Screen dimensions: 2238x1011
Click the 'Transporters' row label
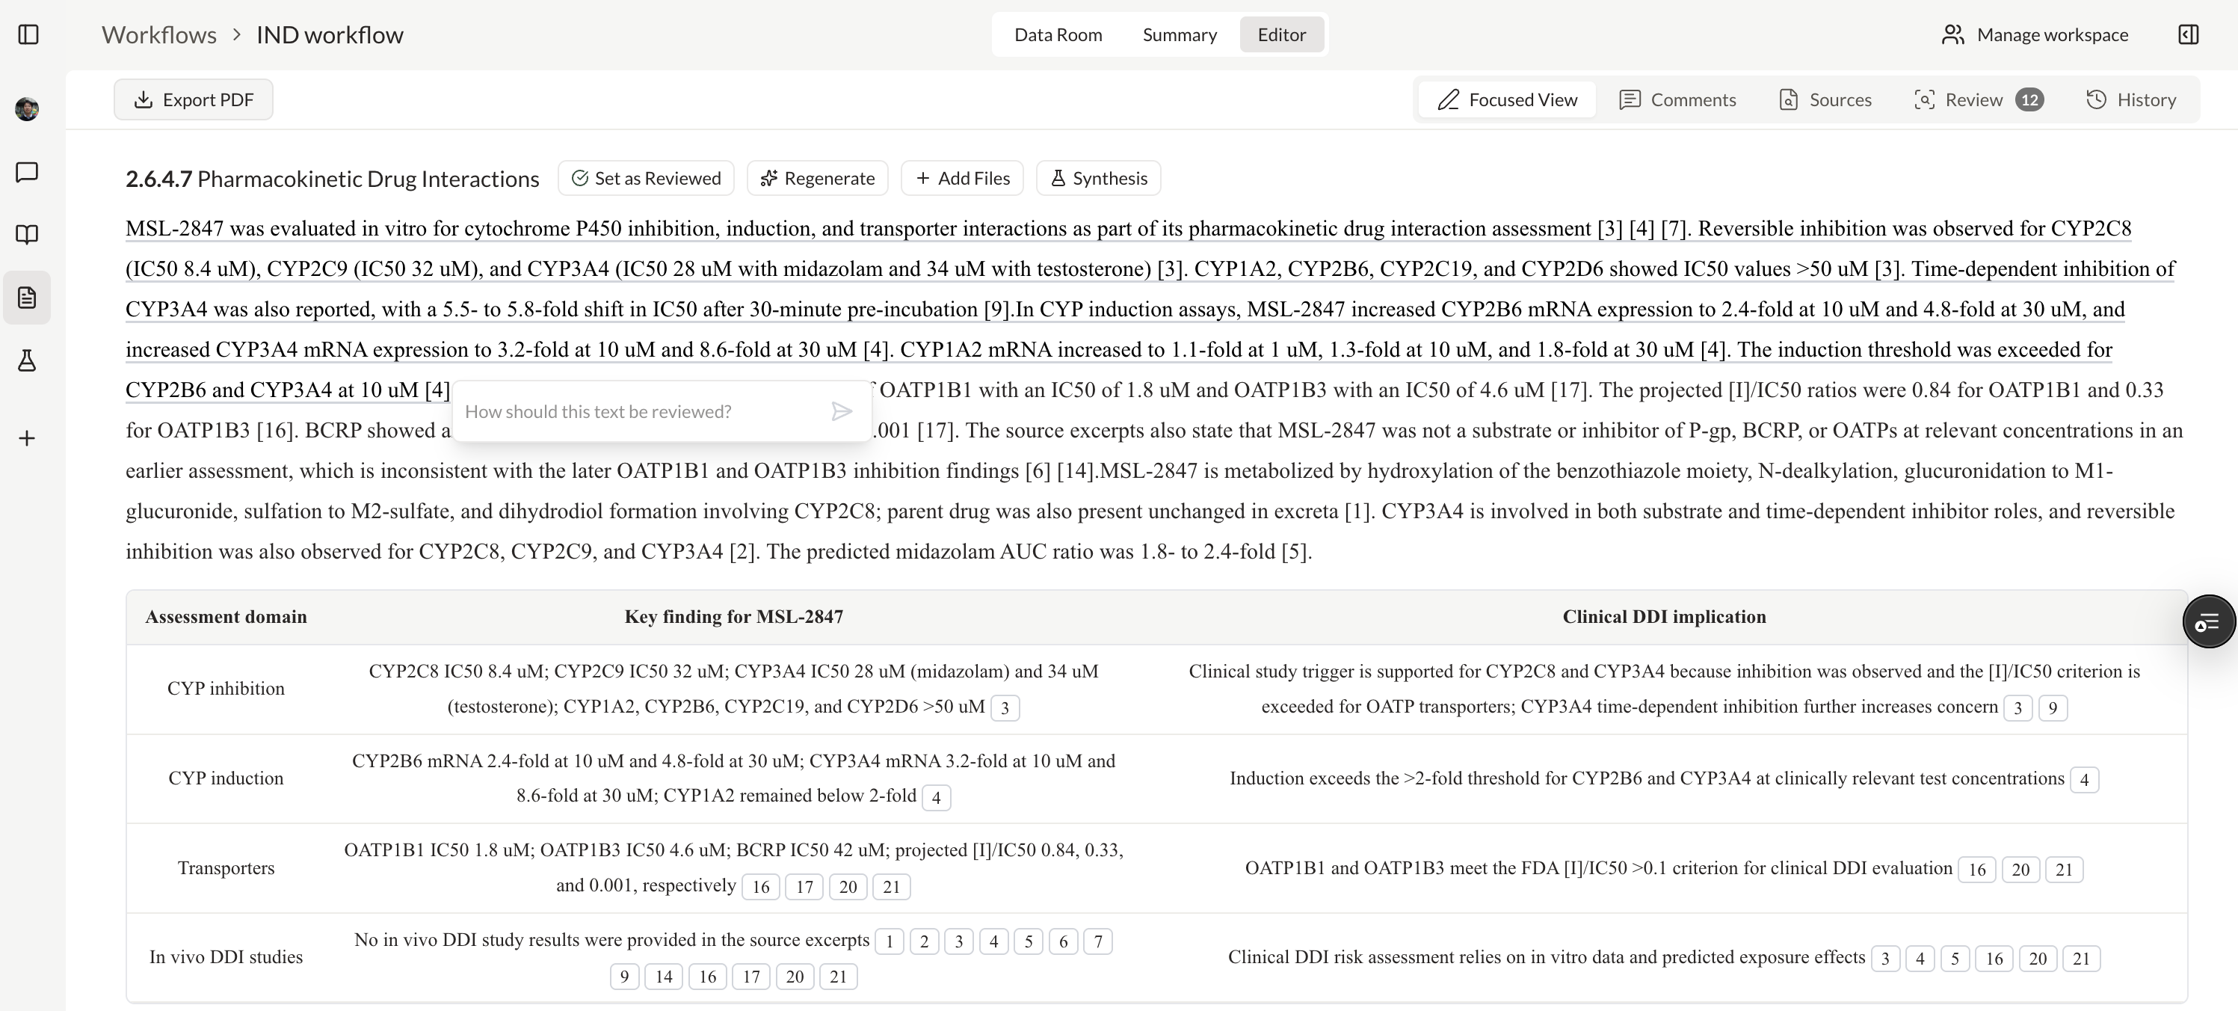(226, 867)
